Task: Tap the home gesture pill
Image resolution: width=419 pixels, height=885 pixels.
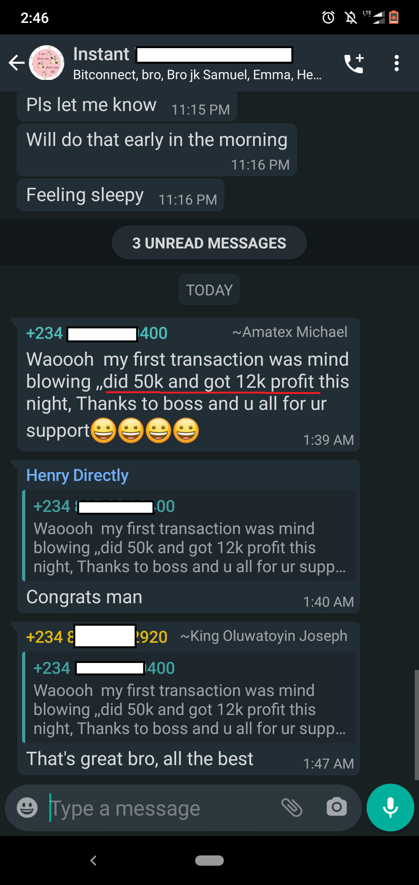Action: (209, 861)
